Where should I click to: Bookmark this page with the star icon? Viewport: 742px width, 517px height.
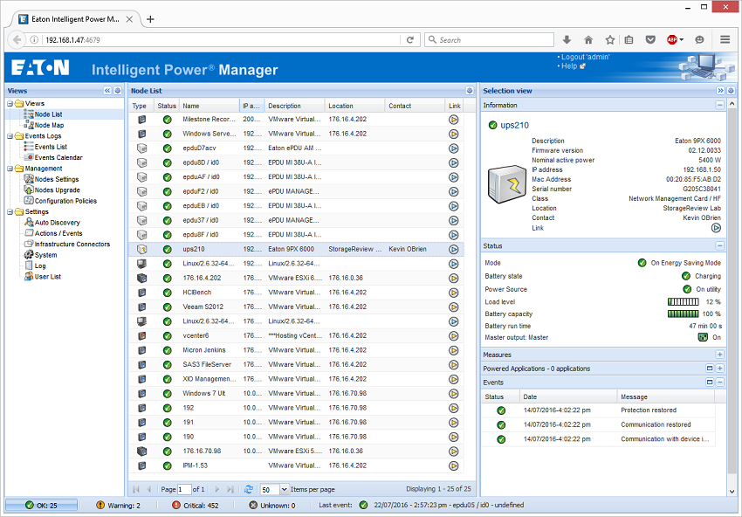tap(610, 40)
